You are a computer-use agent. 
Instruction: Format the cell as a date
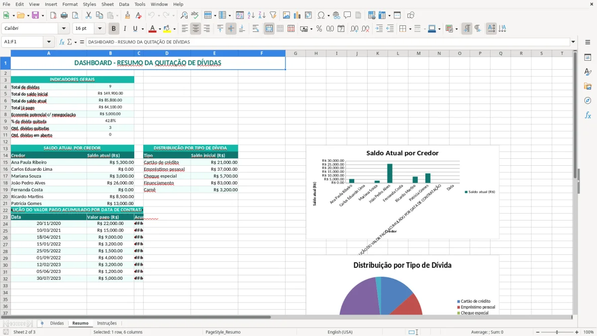point(341,29)
